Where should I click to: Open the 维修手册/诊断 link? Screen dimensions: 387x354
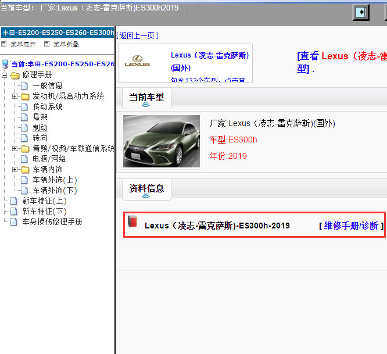tap(351, 226)
